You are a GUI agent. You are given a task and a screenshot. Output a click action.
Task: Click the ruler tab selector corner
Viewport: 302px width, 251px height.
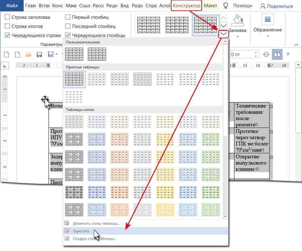[x=5, y=66]
